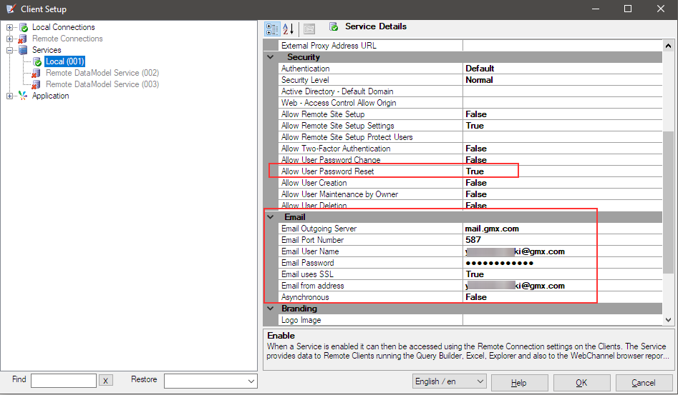678x395 pixels.
Task: Click the property grid scrollbar thumb
Action: 668,201
